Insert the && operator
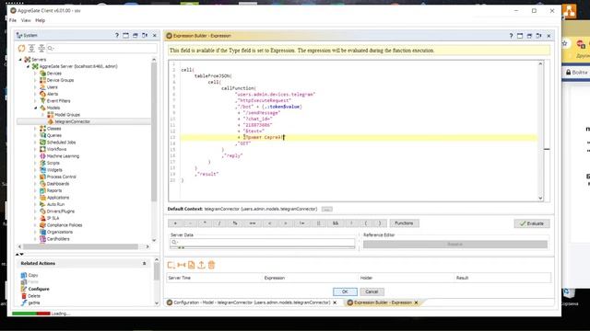The width and height of the screenshot is (590, 331). click(x=336, y=223)
